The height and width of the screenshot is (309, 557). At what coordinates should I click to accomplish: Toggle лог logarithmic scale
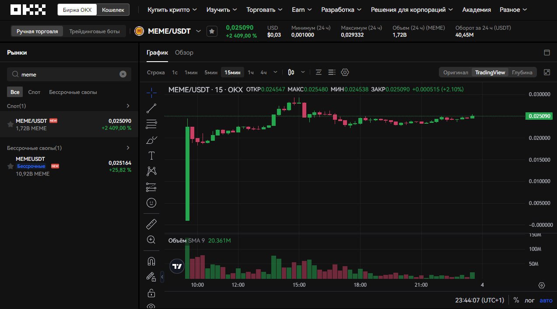pos(529,300)
